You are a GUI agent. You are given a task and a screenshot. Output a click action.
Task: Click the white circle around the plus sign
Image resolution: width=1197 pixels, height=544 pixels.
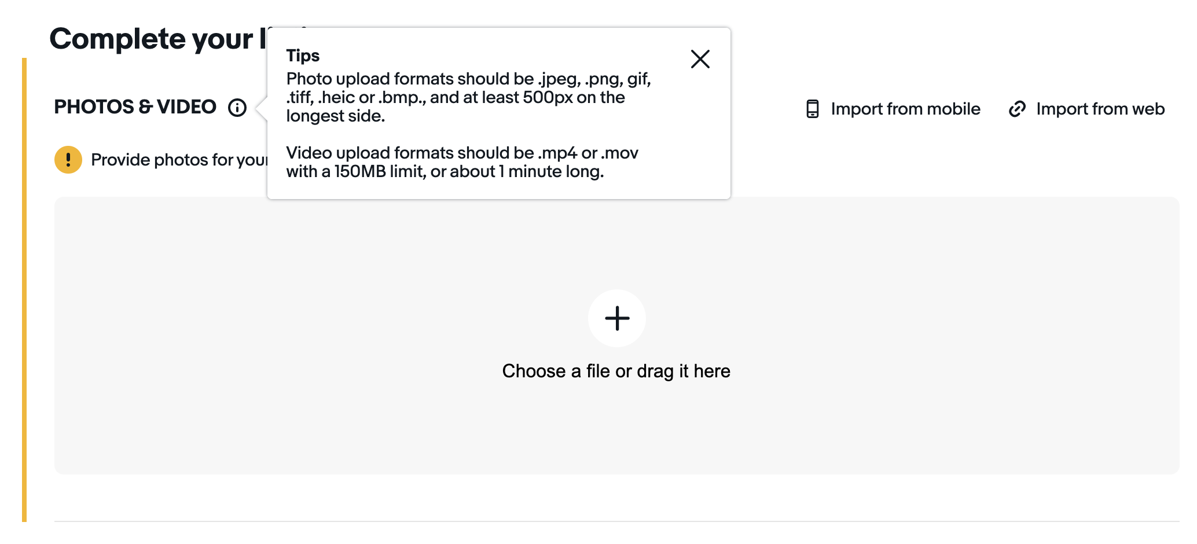click(x=617, y=318)
